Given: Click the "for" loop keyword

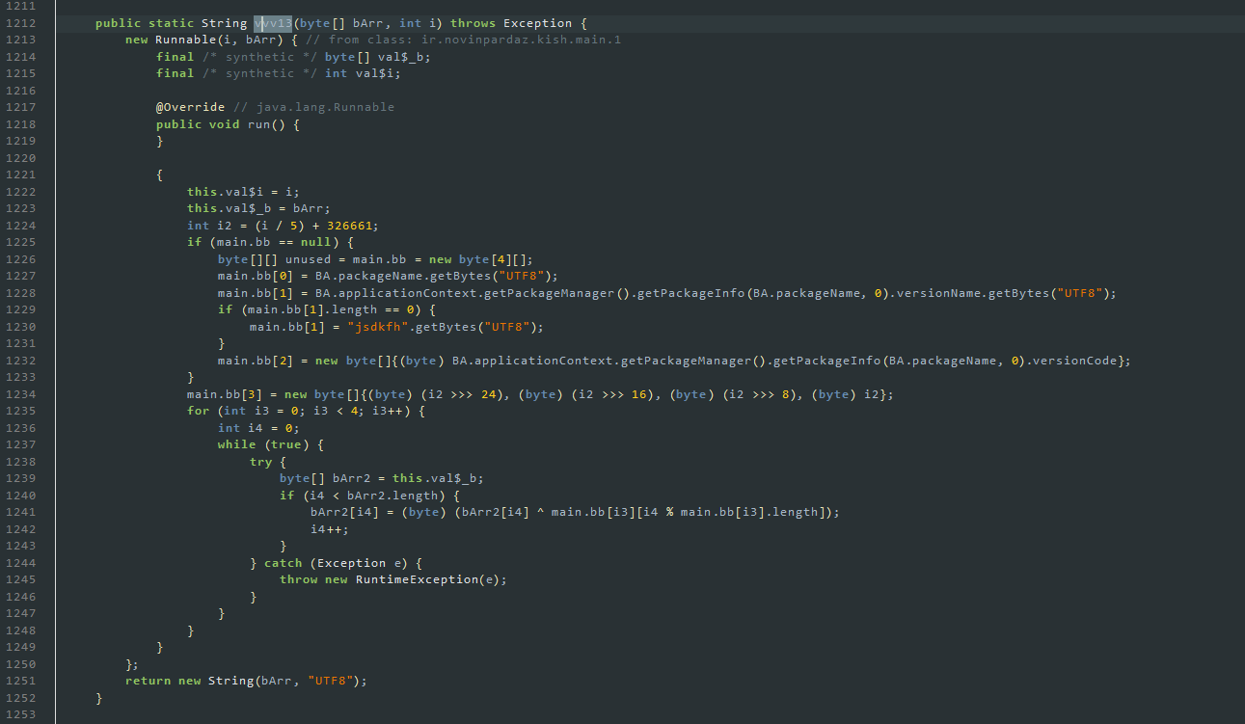Looking at the screenshot, I should [x=199, y=411].
